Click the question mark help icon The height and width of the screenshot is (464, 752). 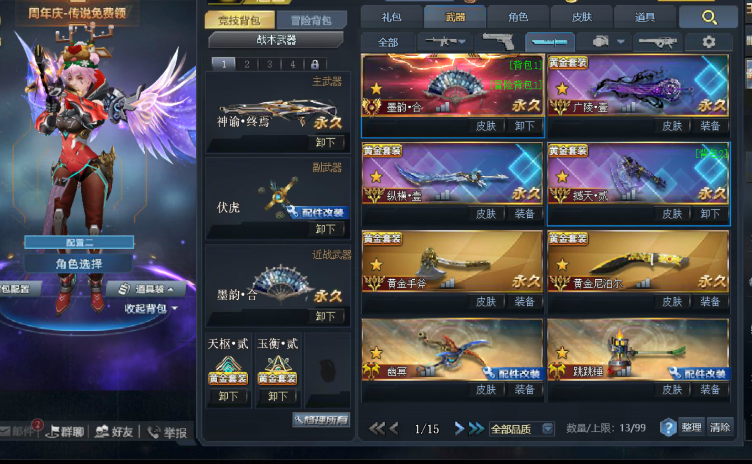click(668, 427)
